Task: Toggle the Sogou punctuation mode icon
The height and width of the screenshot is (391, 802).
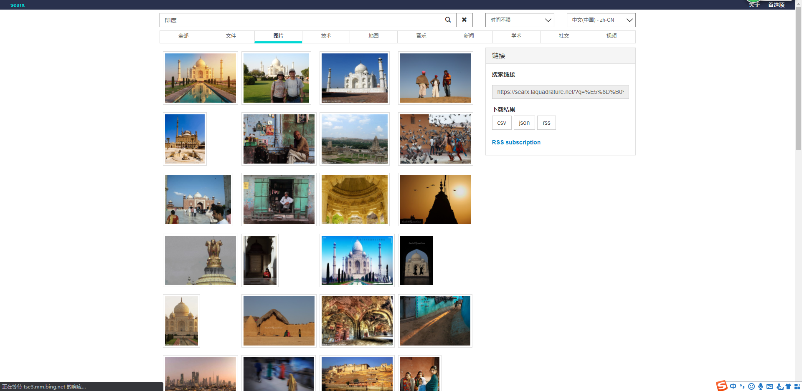Action: pyautogui.click(x=742, y=386)
